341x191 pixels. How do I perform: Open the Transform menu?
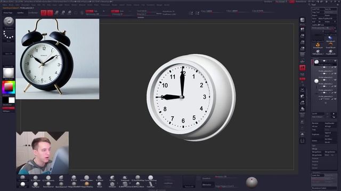click(150, 5)
